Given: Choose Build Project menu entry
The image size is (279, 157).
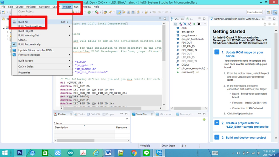Looking at the screenshot, I should 42,31.
